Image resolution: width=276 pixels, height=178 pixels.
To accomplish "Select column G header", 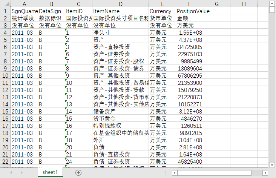I will (217, 4).
